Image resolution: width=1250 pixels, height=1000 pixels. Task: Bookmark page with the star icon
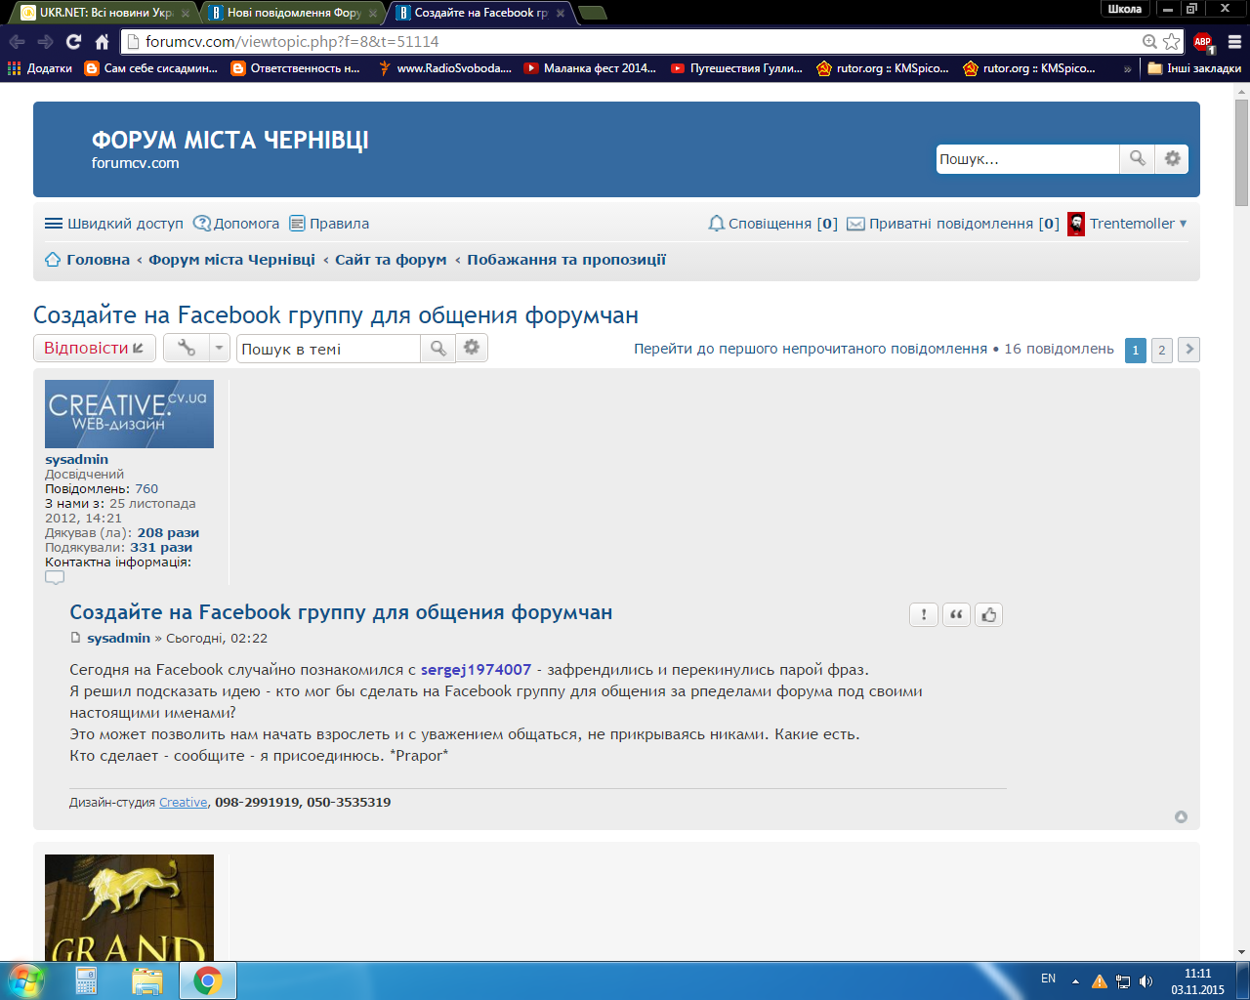(x=1172, y=42)
